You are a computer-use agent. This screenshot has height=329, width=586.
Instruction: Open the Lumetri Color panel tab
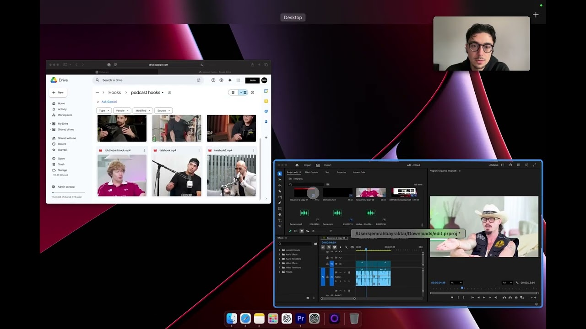359,172
